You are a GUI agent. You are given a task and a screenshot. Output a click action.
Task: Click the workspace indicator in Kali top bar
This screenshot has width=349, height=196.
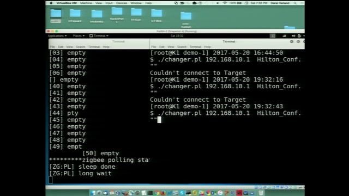273,36
